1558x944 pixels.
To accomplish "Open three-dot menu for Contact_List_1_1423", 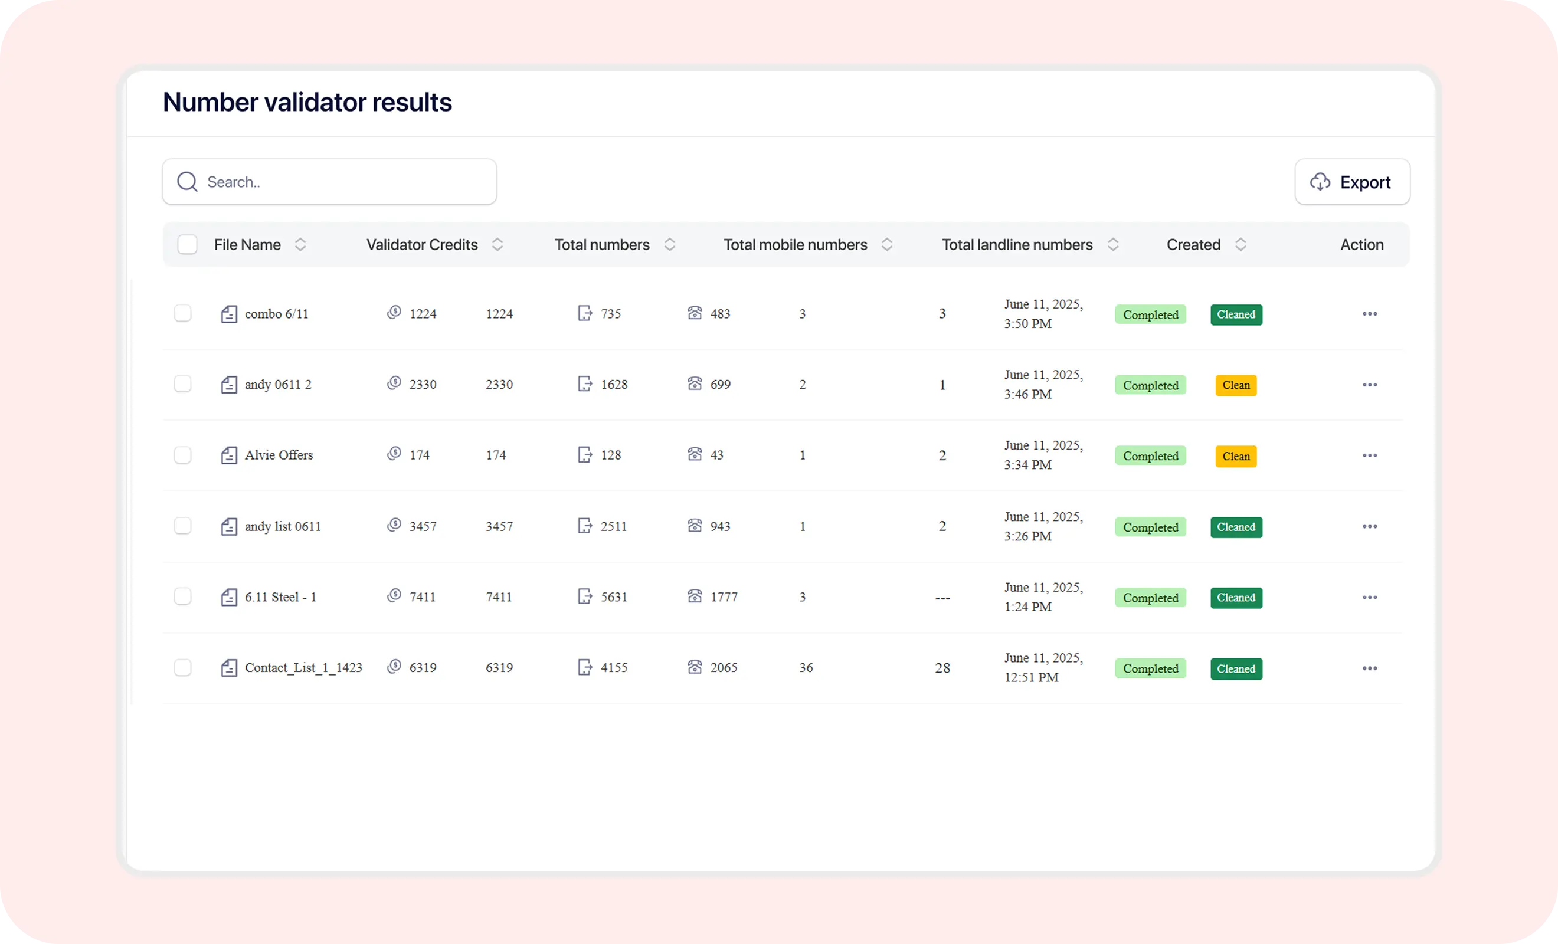I will 1369,668.
